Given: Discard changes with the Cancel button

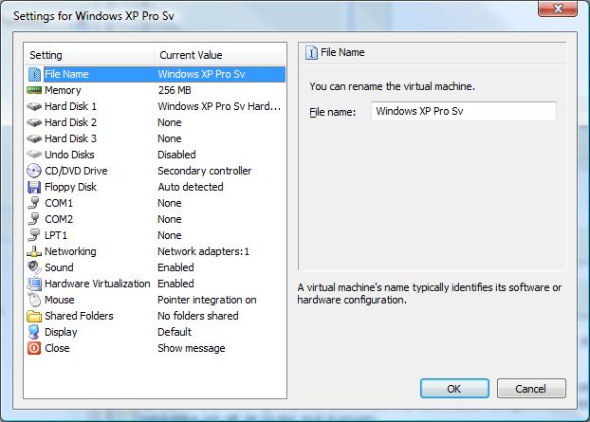Looking at the screenshot, I should click(x=531, y=389).
